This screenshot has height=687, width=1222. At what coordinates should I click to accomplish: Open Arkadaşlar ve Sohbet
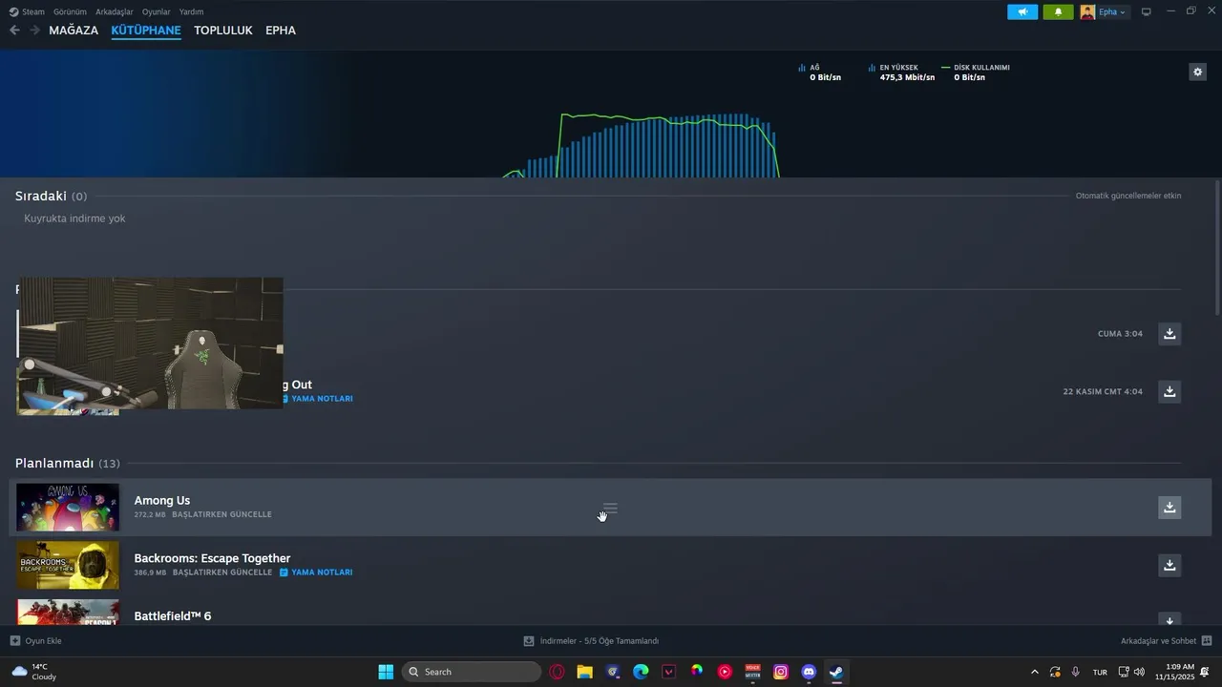click(x=1166, y=641)
